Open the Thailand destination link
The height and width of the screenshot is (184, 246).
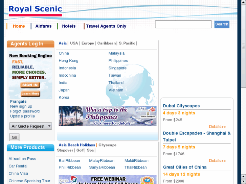pyautogui.click(x=116, y=83)
